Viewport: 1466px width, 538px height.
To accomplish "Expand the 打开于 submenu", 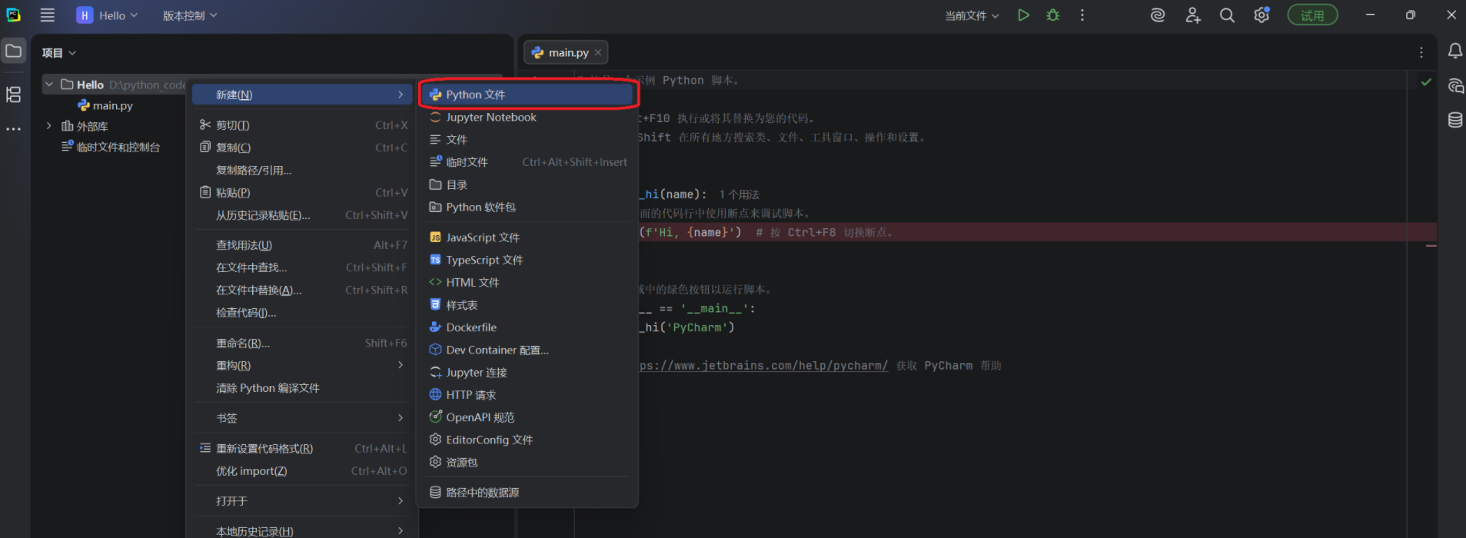I will pos(302,501).
